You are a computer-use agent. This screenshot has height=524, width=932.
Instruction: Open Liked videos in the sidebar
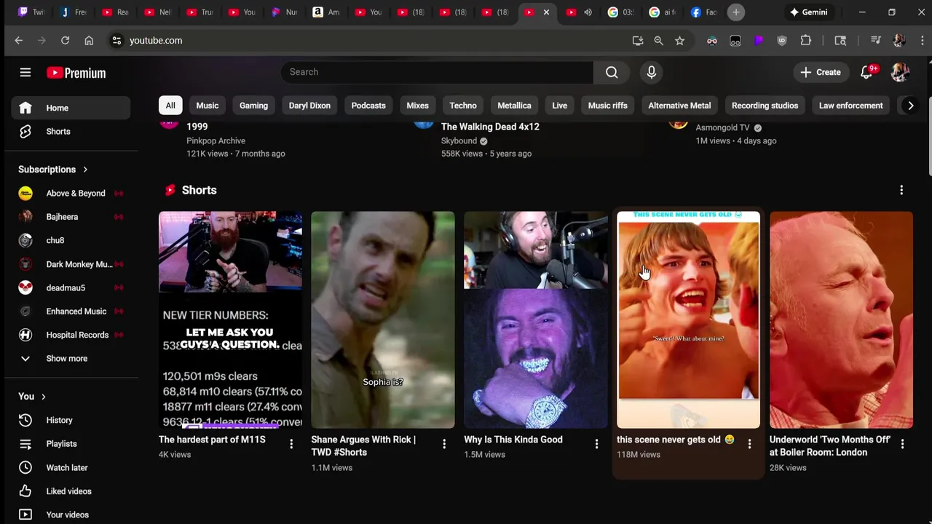[71, 491]
